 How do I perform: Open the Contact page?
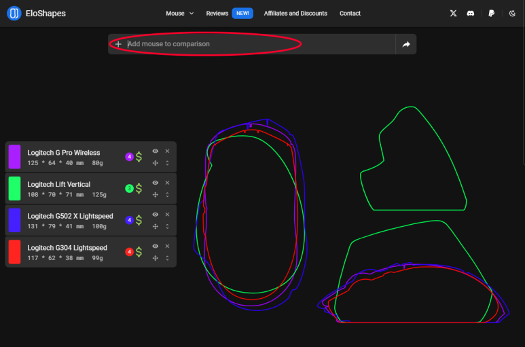[350, 14]
